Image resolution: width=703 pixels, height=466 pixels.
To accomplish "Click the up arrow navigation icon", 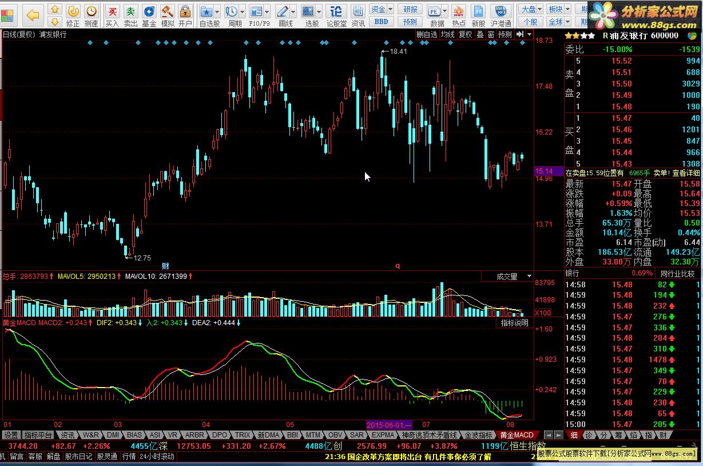I will point(54,10).
